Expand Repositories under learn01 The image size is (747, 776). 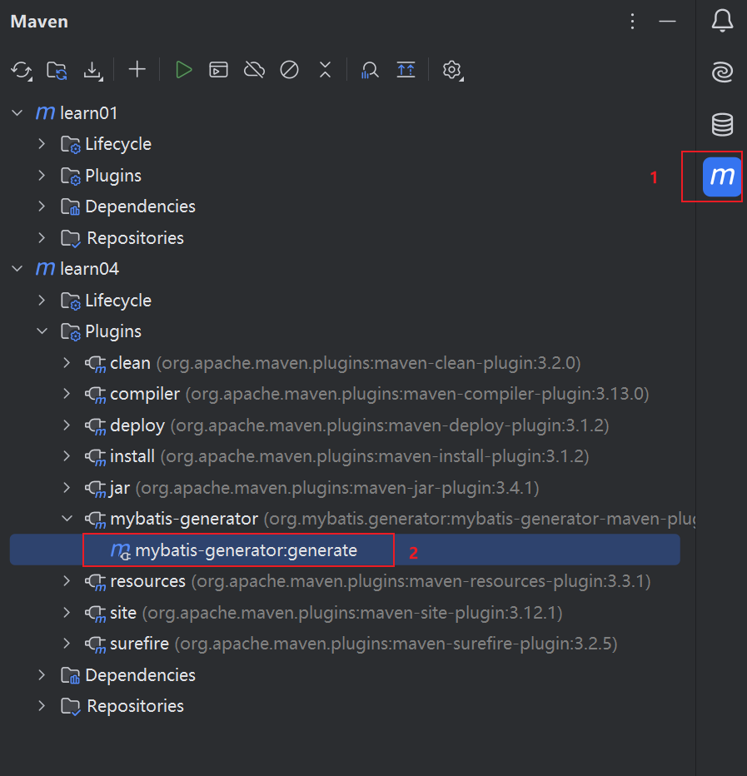tap(42, 238)
